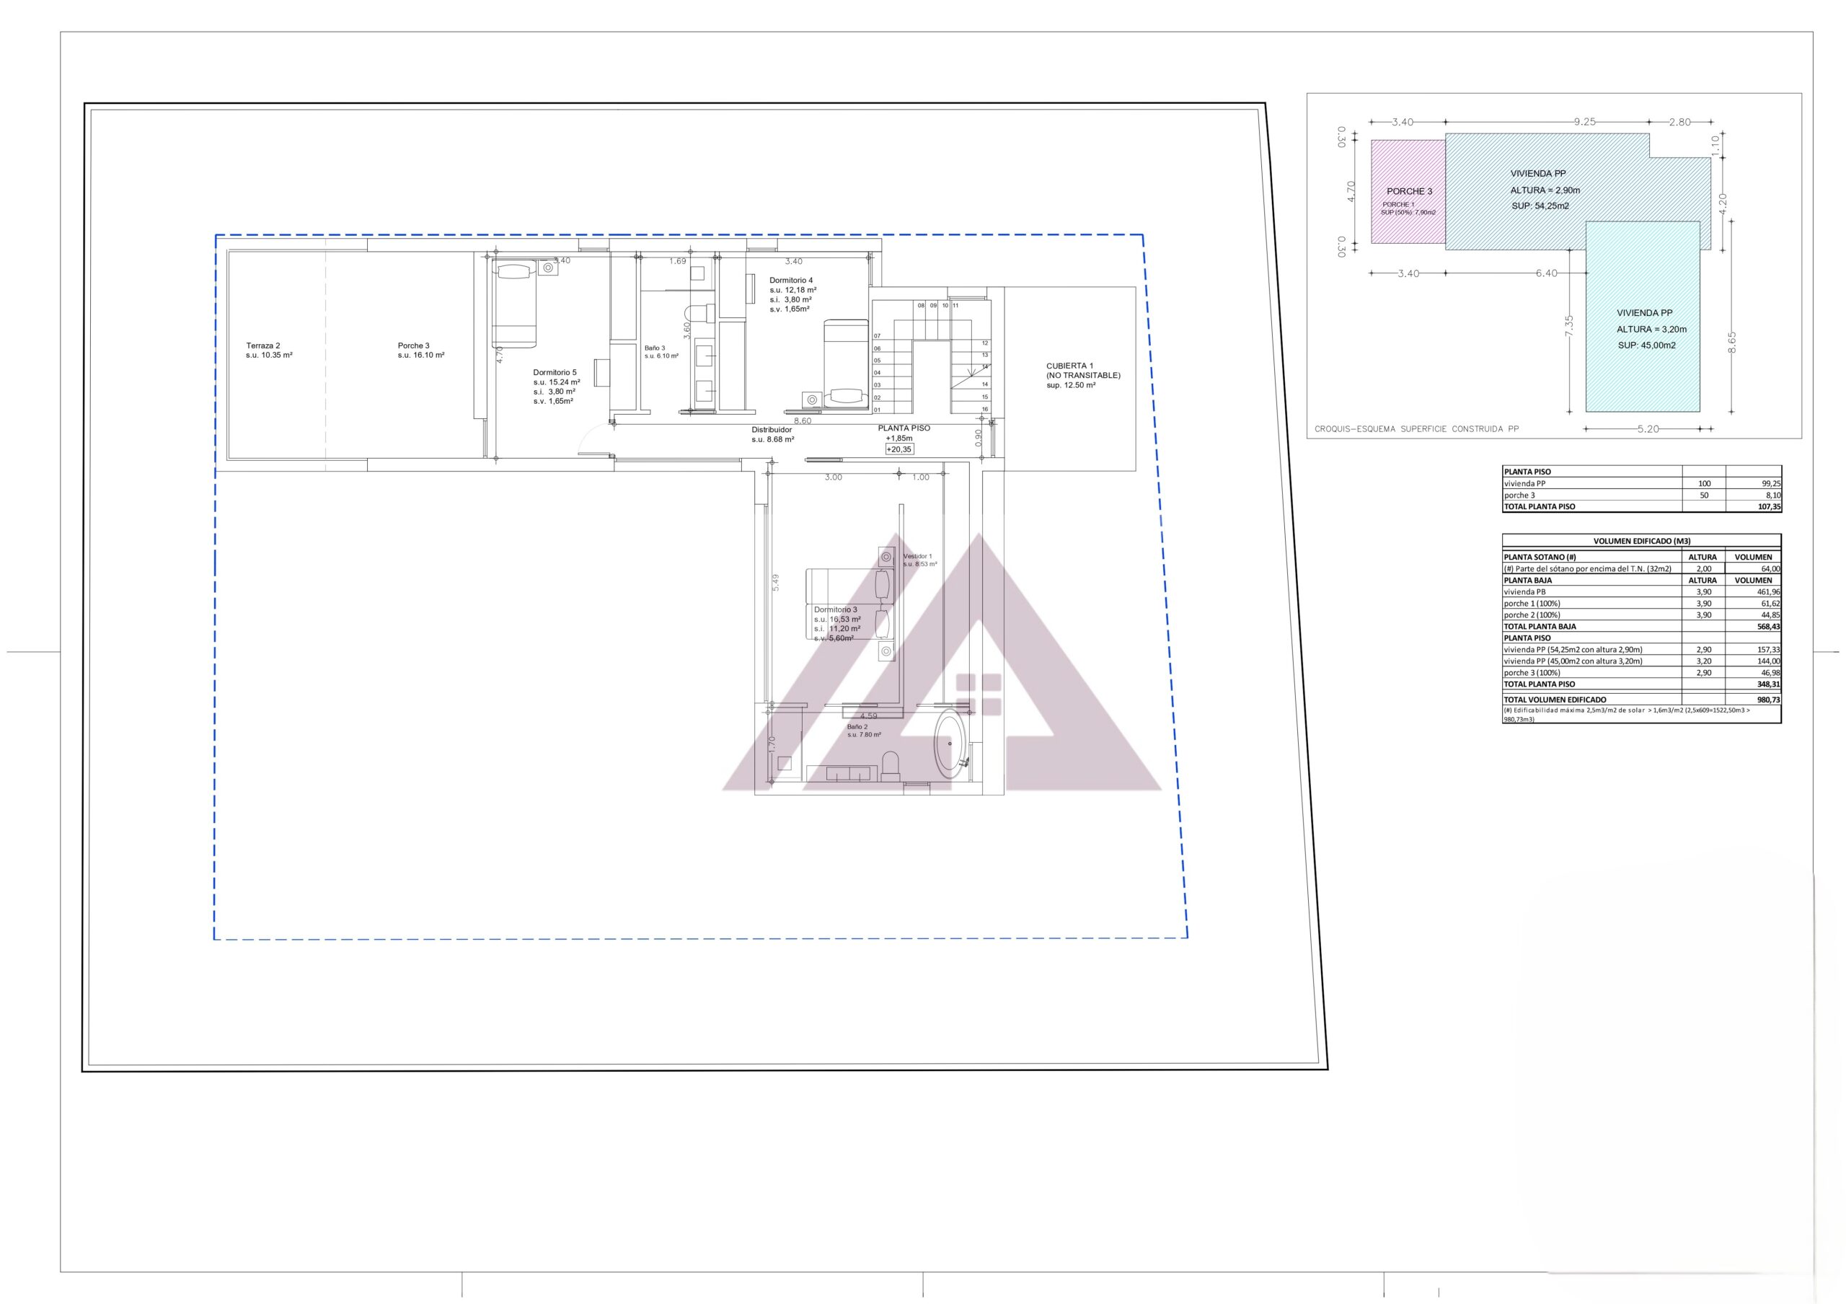Select the single bed in Dormitorio 5
1846x1304 pixels.
[x=513, y=304]
